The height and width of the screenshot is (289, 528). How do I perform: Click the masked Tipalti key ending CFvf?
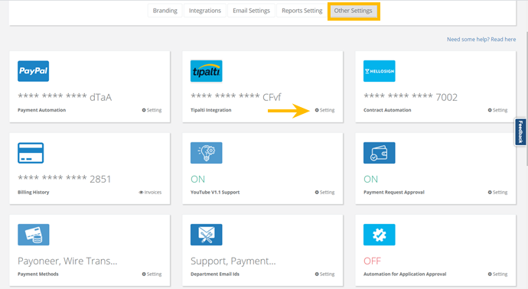tap(236, 97)
